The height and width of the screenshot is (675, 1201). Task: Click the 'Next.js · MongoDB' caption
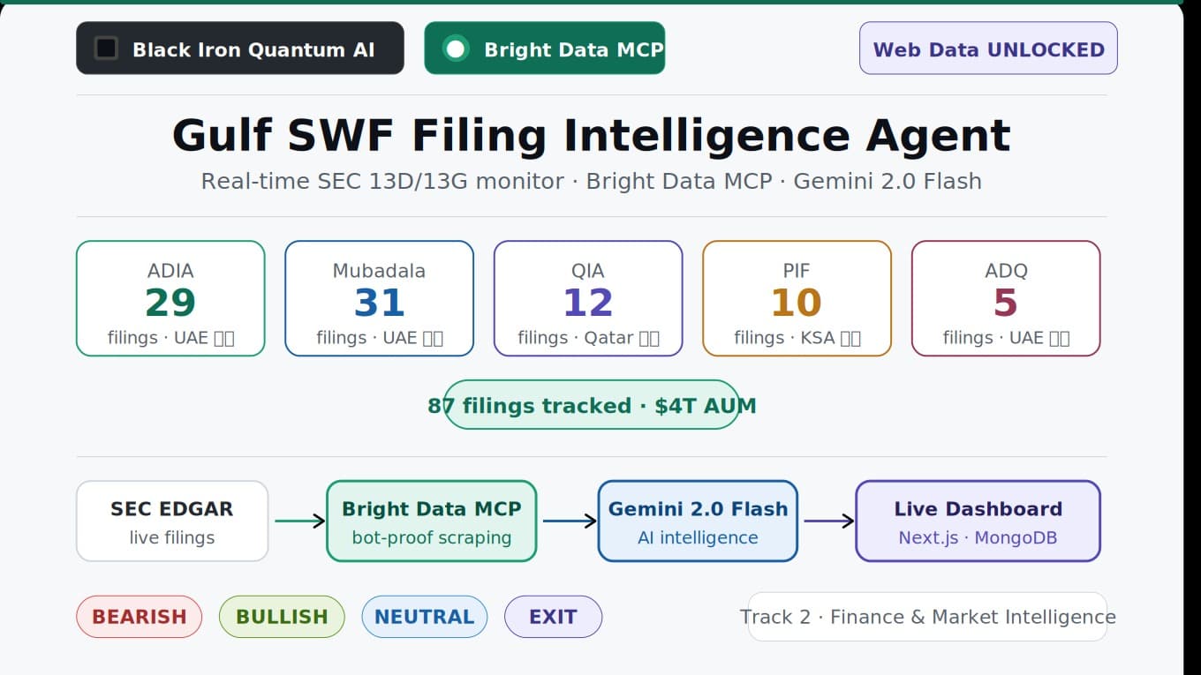[x=978, y=537]
